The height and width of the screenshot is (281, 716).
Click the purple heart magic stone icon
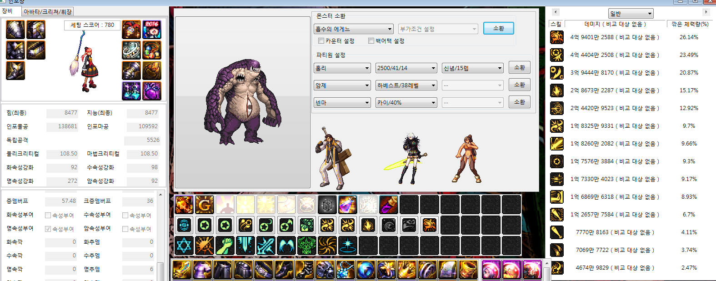pyautogui.click(x=152, y=91)
